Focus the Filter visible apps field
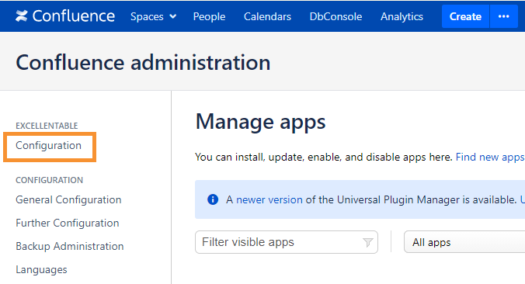Viewport: 525px width, 284px height. click(287, 242)
